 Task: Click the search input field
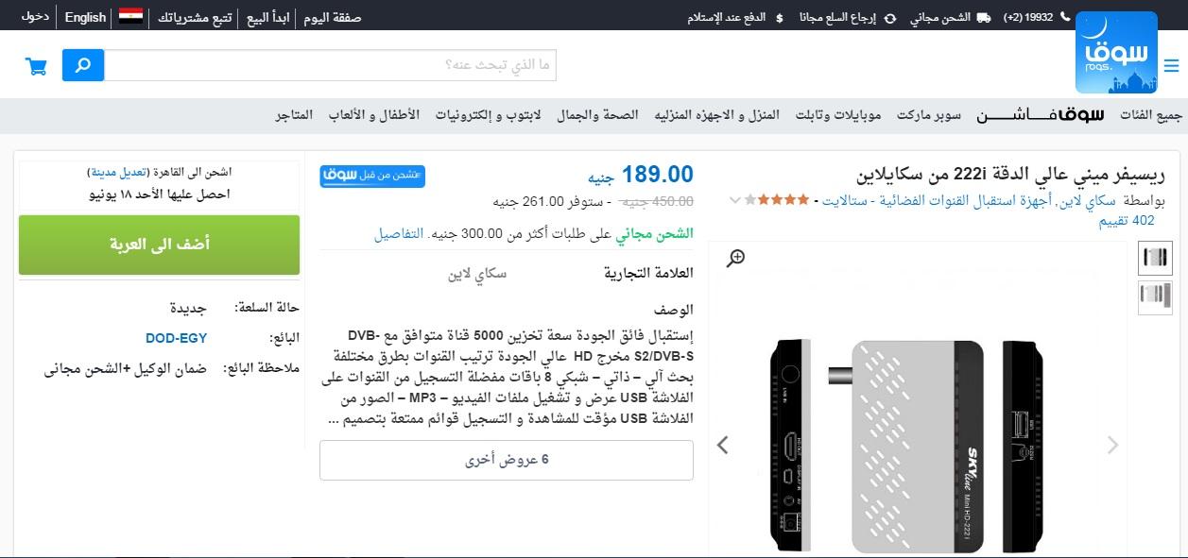(x=331, y=65)
